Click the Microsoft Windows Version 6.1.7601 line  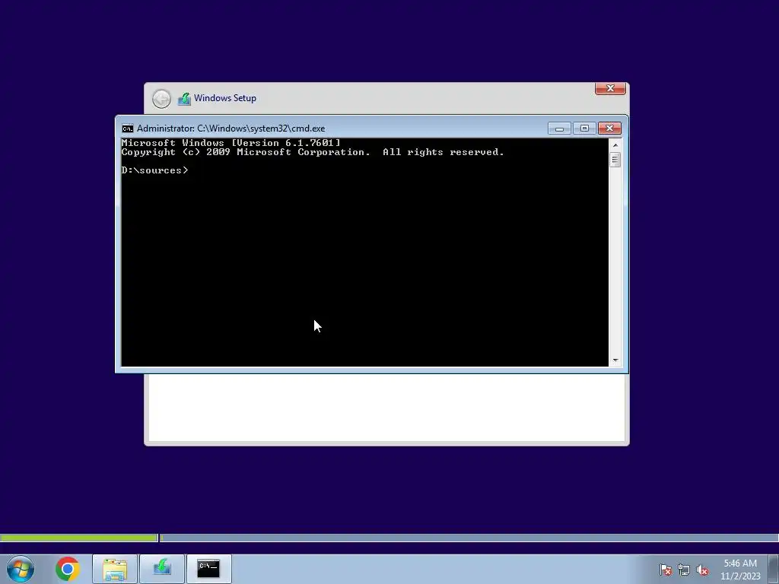231,143
